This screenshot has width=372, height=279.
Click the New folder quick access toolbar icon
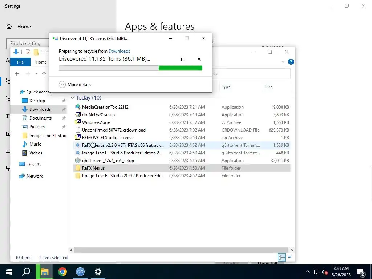pyautogui.click(x=36, y=52)
